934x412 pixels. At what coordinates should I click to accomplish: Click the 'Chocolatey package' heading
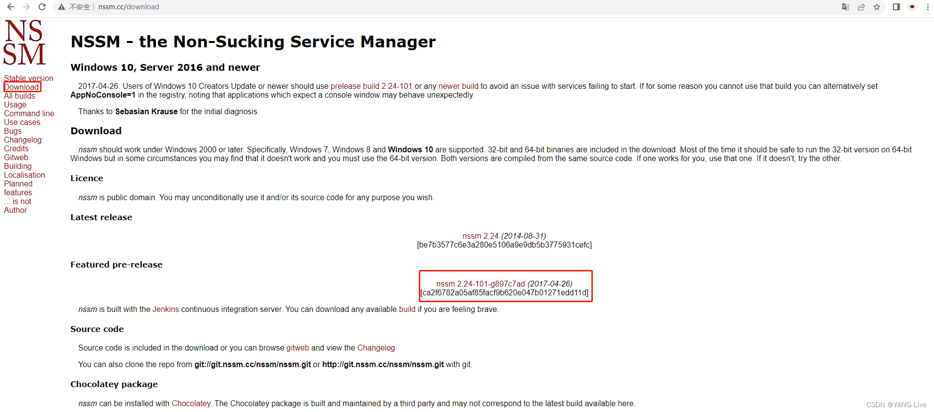pyautogui.click(x=114, y=384)
